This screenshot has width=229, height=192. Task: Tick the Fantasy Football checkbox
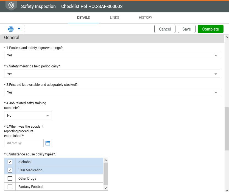[10, 187]
